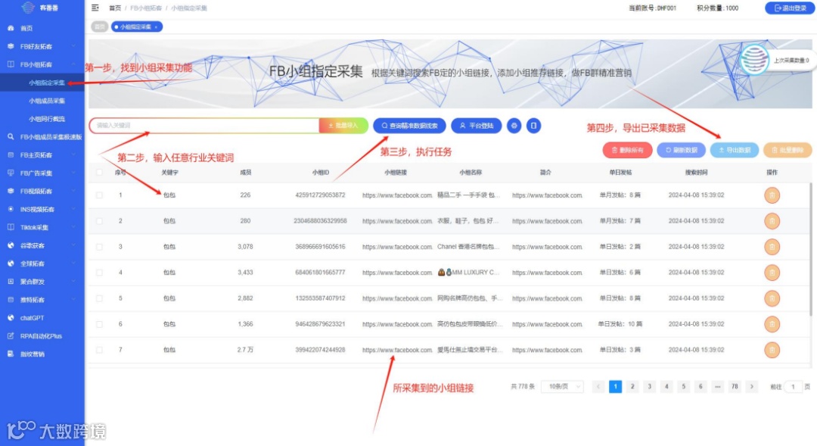Delete row 3 using its orange trash icon

click(x=772, y=247)
